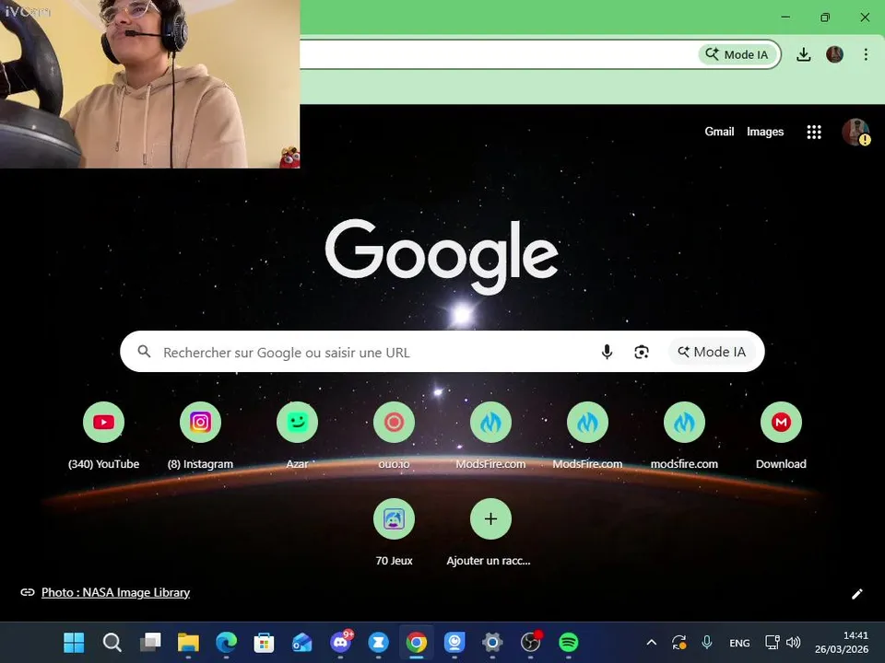
Task: Open Gmail link
Action: coord(719,132)
